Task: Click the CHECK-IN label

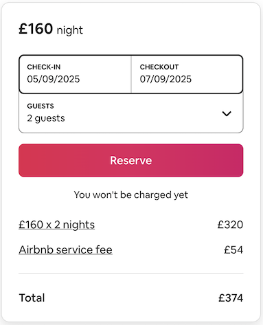Action: [44, 67]
